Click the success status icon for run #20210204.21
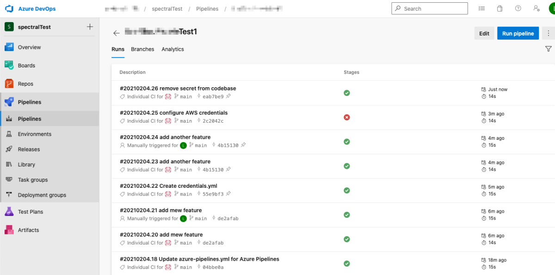555x275 pixels. pyautogui.click(x=347, y=215)
